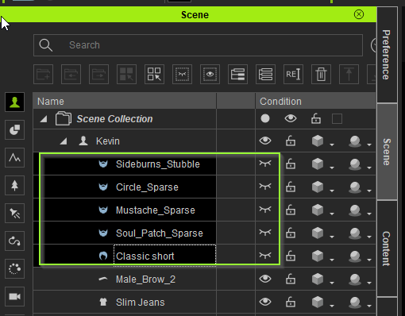Select the prop filter sidebar icon

click(14, 129)
